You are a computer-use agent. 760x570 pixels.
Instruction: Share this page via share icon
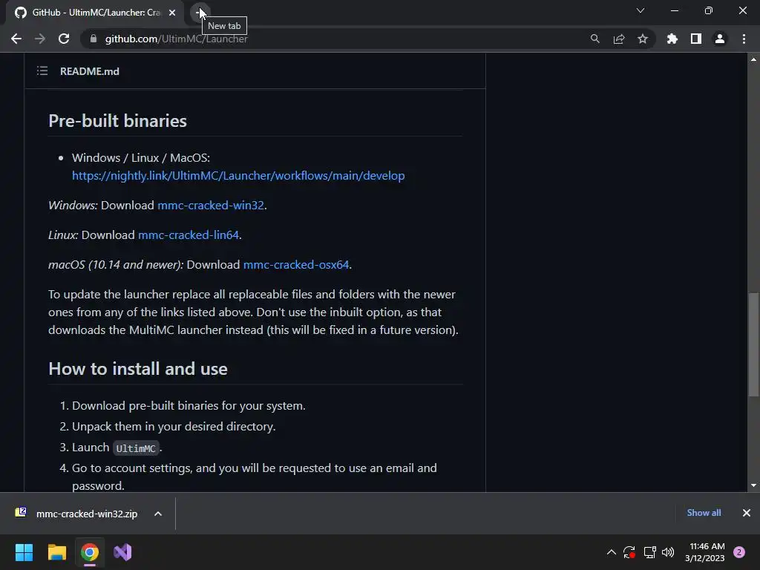tap(618, 39)
